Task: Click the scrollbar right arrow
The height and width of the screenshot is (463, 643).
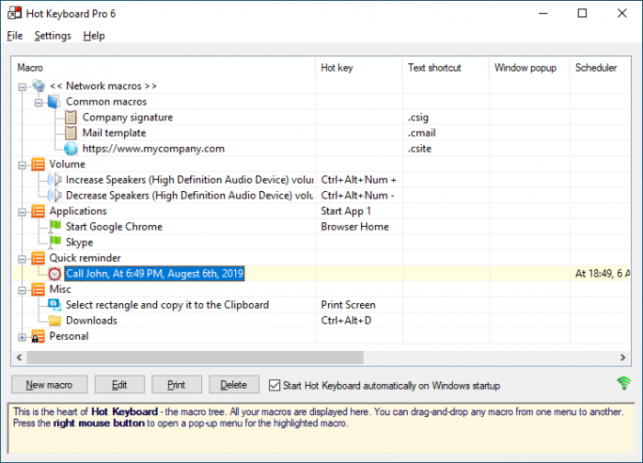Action: pos(623,357)
